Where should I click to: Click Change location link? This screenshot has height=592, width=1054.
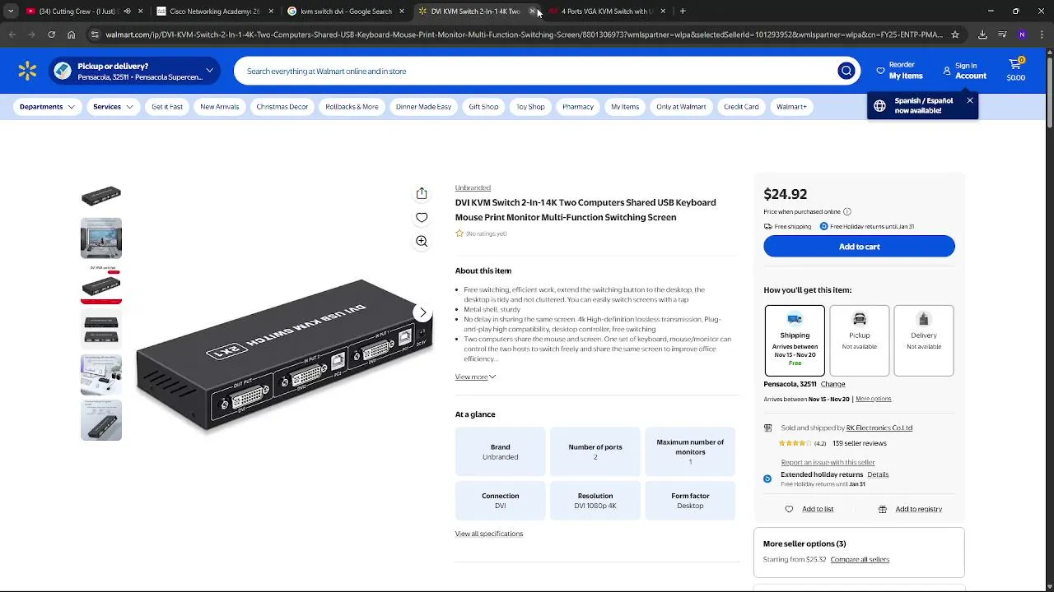click(x=832, y=384)
